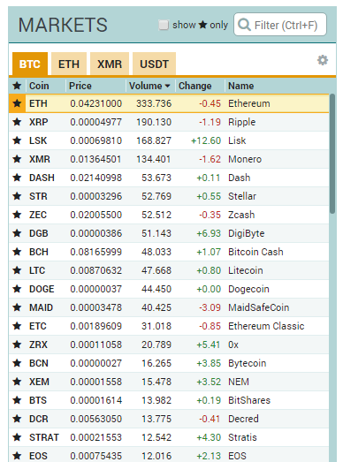The width and height of the screenshot is (343, 462).
Task: Sort the list by Change column
Action: [195, 86]
